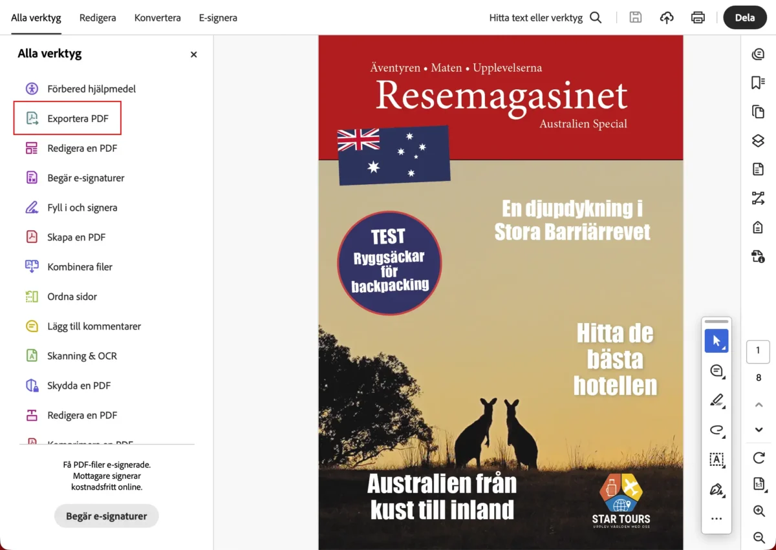Click the Begär e-signaturer button

(x=107, y=516)
